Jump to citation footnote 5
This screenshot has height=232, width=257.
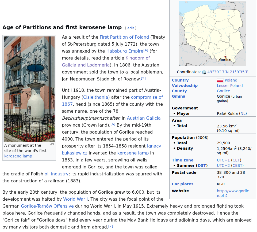(x=143, y=78)
